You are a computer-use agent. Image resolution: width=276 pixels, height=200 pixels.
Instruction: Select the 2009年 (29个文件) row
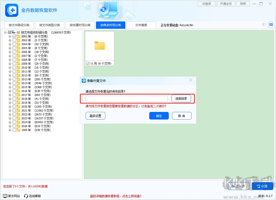[x=35, y=63]
